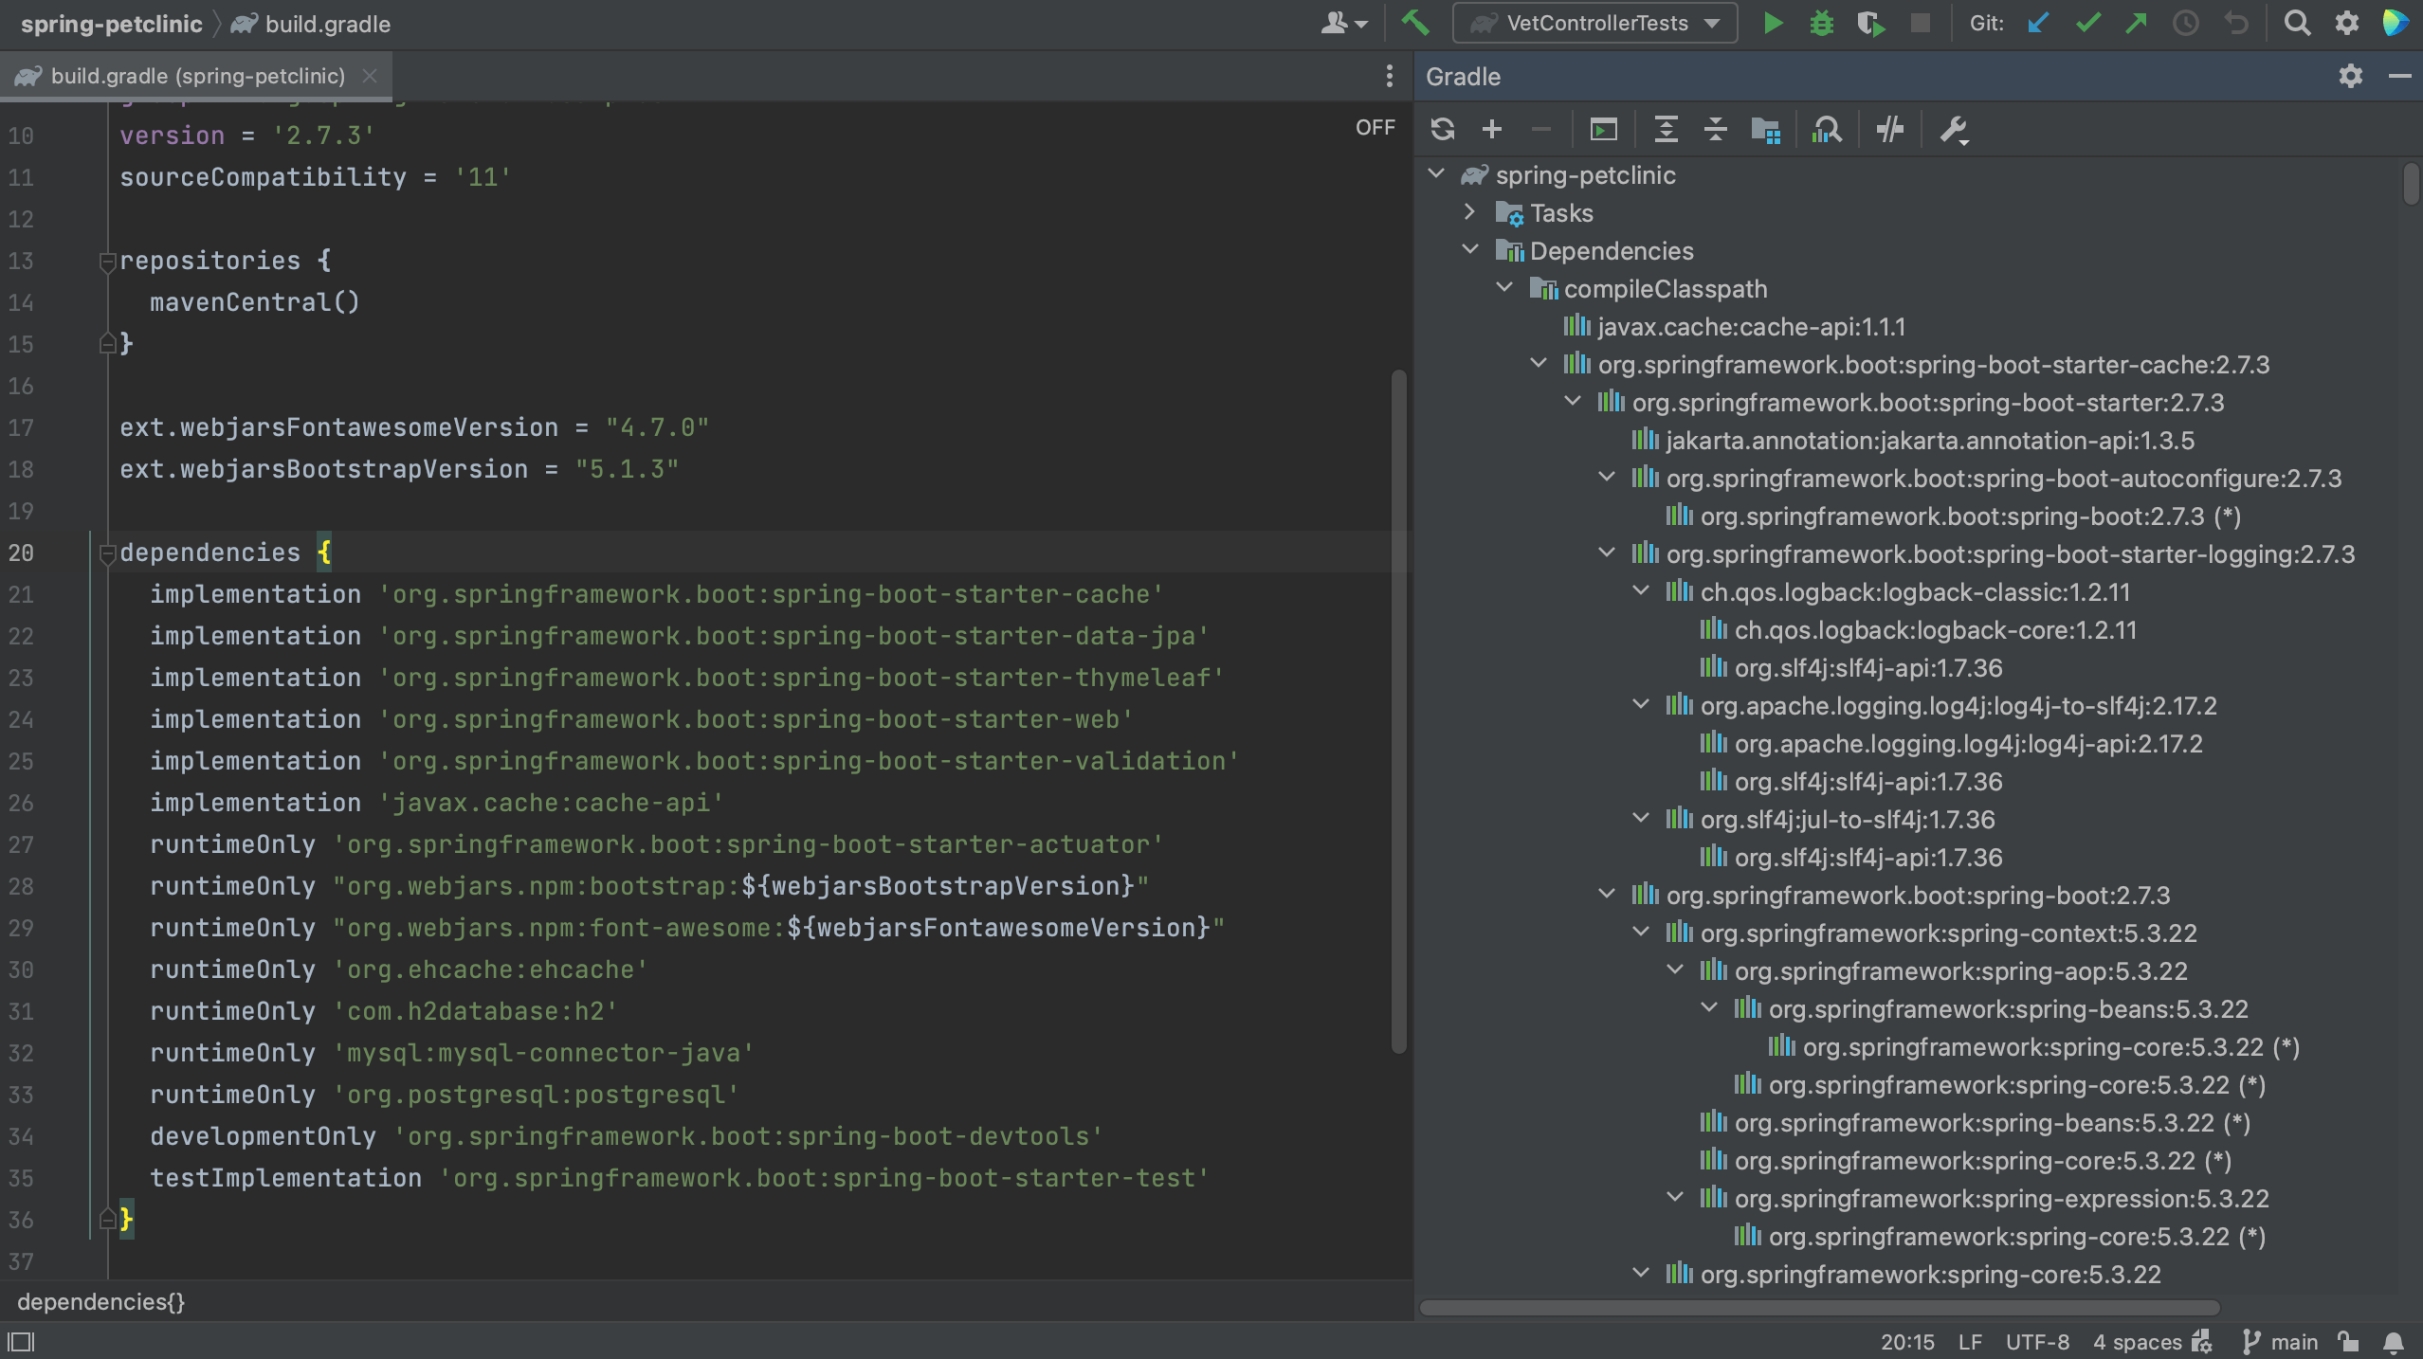
Task: Reload all Gradle projects icon
Action: 1442,129
